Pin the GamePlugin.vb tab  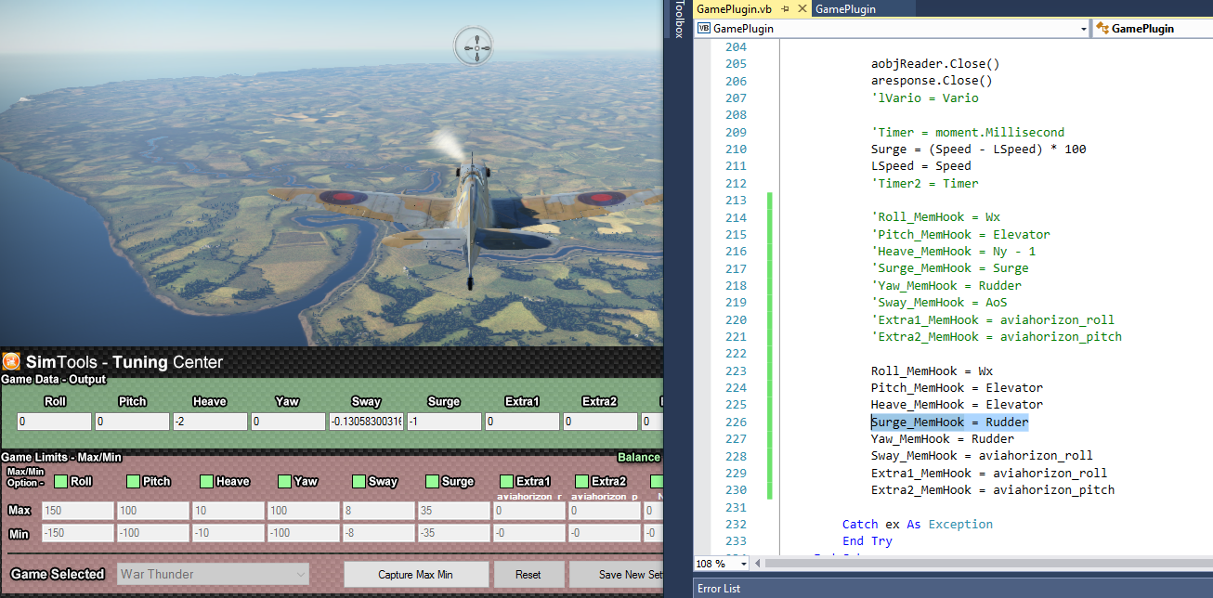click(786, 8)
